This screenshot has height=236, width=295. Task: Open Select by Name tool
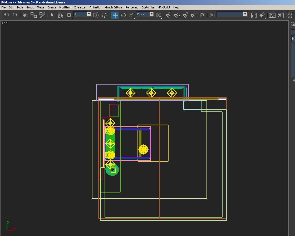coord(61,15)
